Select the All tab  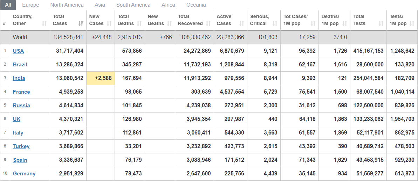tap(8, 5)
